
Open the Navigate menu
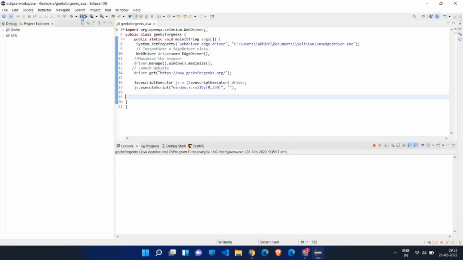point(63,10)
